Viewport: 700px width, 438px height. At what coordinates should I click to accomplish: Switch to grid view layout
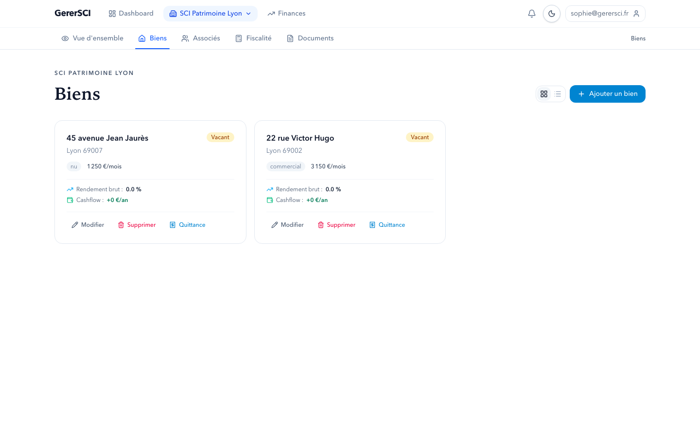click(x=544, y=94)
